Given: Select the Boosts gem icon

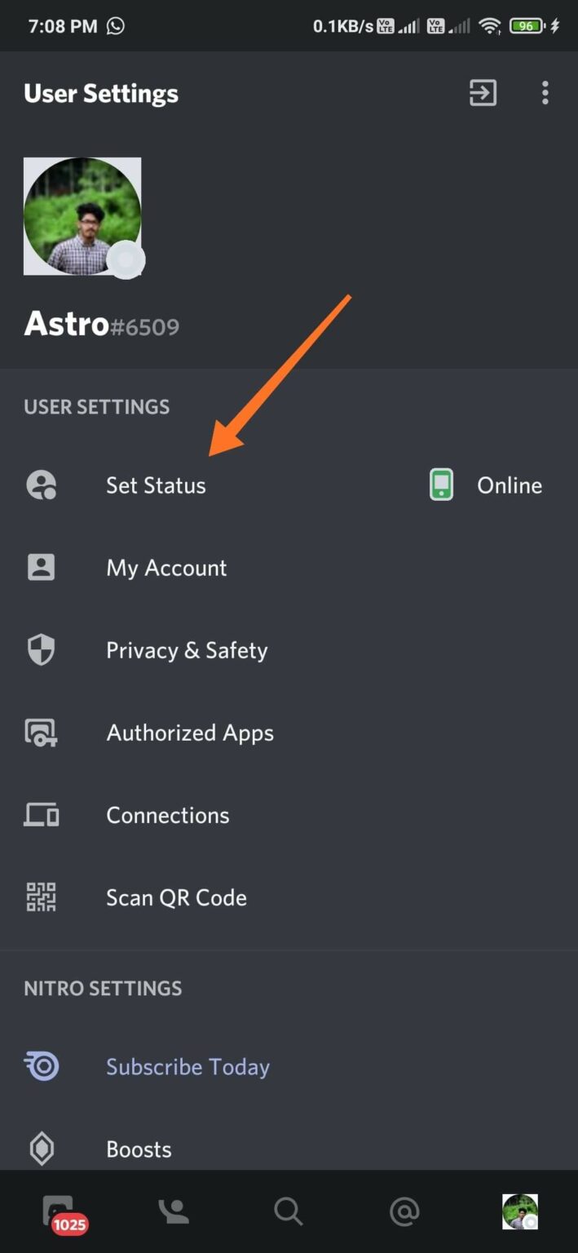Looking at the screenshot, I should 42,1148.
